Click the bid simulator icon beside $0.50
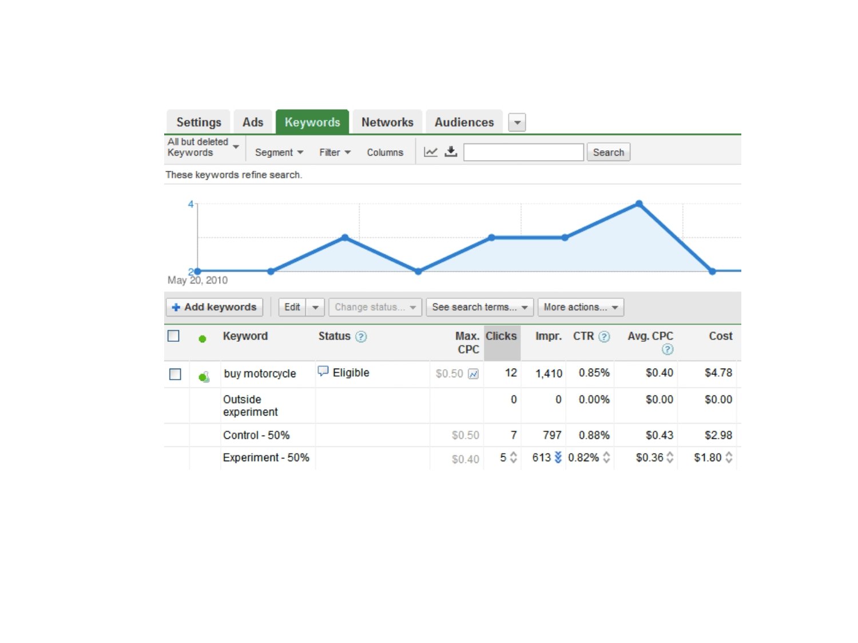This screenshot has width=858, height=643. [473, 374]
